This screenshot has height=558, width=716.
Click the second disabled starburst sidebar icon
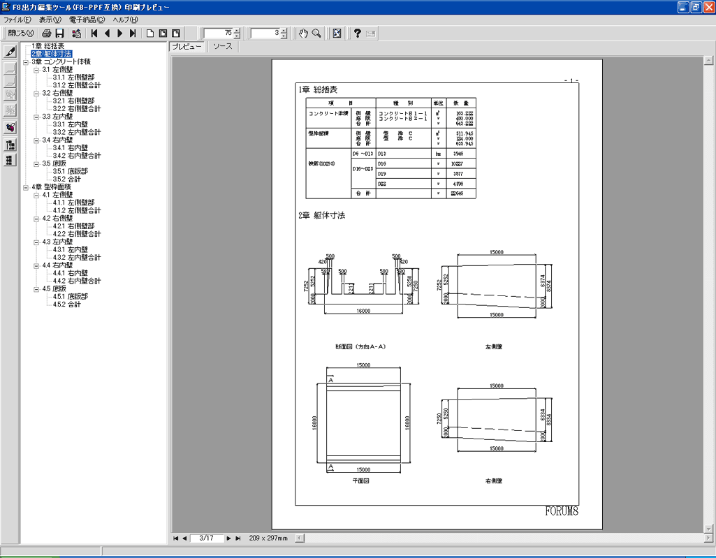(x=10, y=110)
